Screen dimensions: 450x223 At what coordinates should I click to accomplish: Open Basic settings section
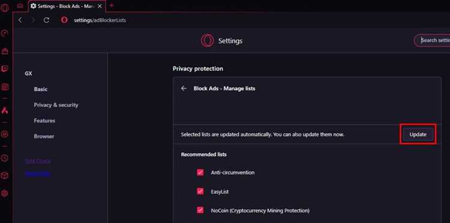click(x=40, y=89)
